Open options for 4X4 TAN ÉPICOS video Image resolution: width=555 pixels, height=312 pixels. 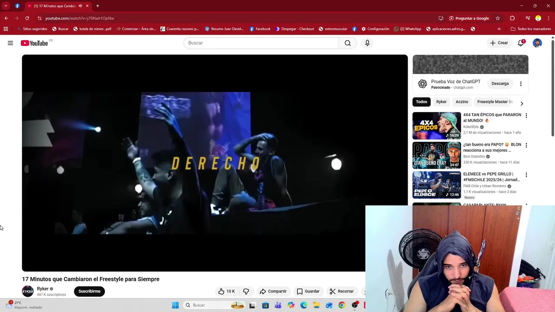point(526,116)
